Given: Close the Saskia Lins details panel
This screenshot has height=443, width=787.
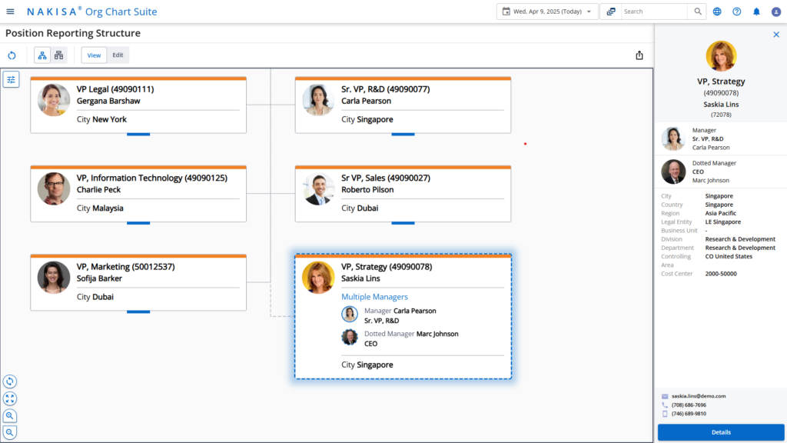Looking at the screenshot, I should (x=776, y=34).
